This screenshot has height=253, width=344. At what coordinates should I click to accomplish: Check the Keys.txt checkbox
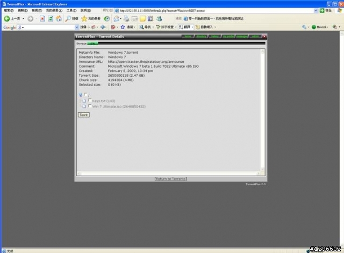[x=90, y=100]
